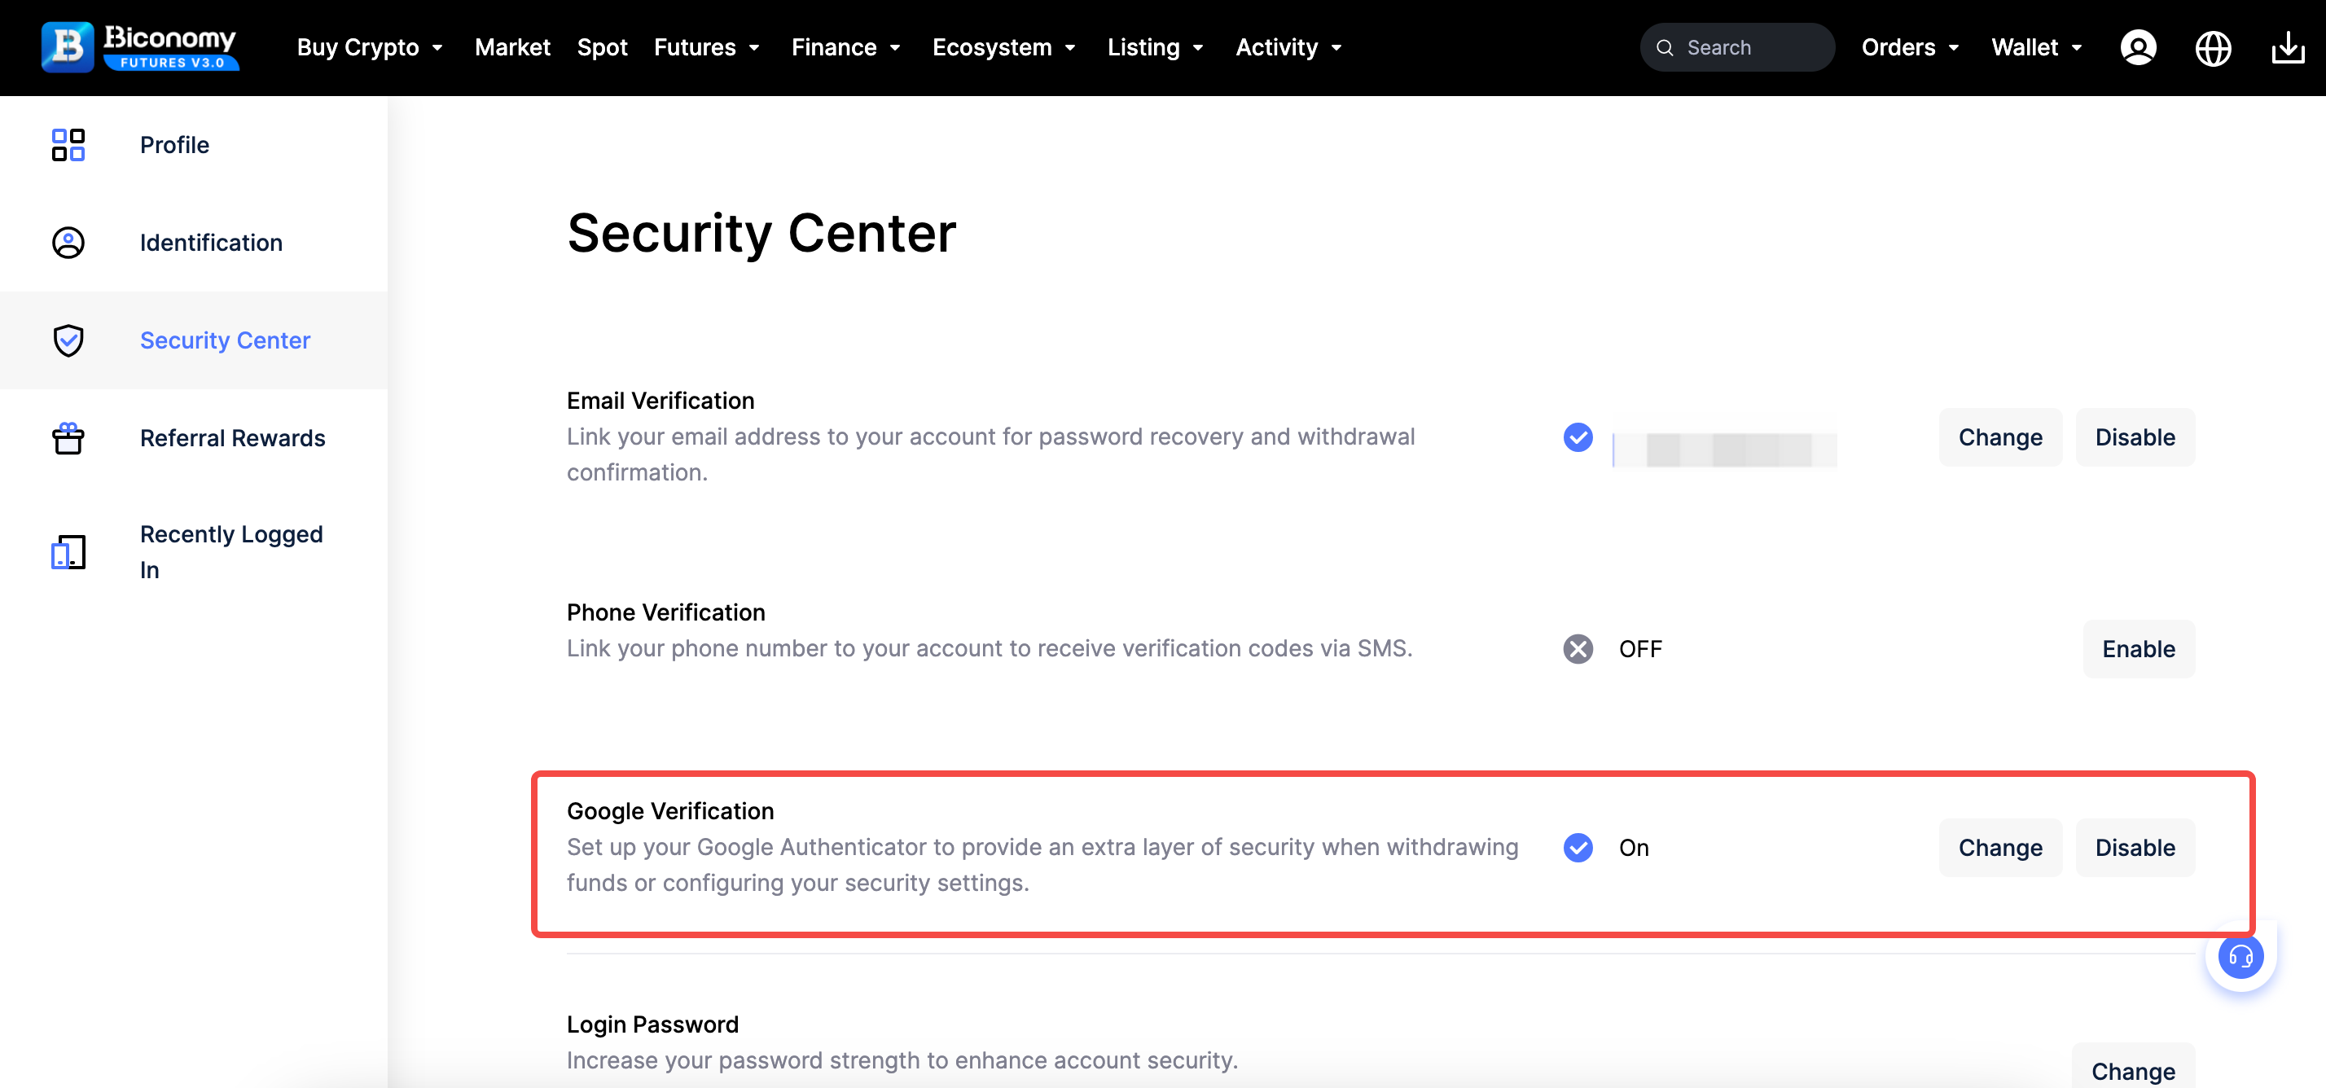Click the Security Center shield icon
2326x1088 pixels.
tap(68, 340)
